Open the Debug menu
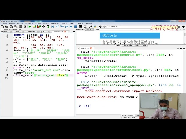Screen dimensions: 186x139 click(x=46, y=23)
